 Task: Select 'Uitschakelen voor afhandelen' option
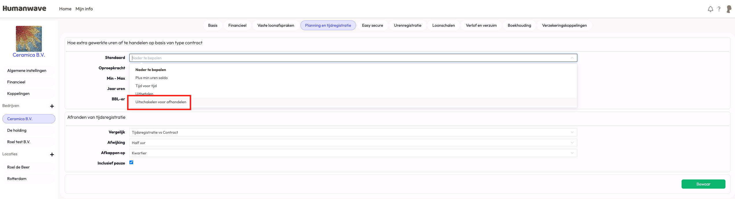(161, 102)
